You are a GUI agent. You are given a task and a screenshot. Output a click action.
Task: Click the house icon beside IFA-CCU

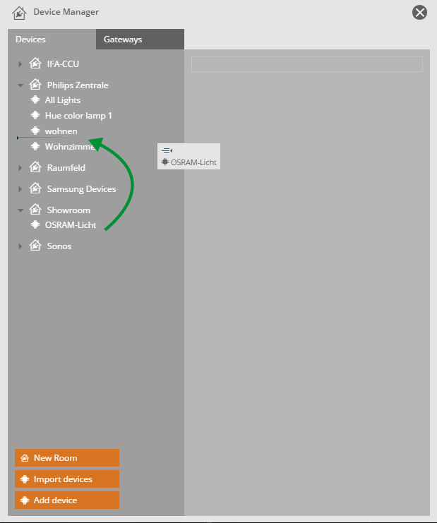(35, 64)
